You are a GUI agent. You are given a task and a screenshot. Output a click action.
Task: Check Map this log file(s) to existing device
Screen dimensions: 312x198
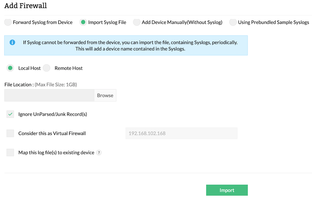click(10, 153)
